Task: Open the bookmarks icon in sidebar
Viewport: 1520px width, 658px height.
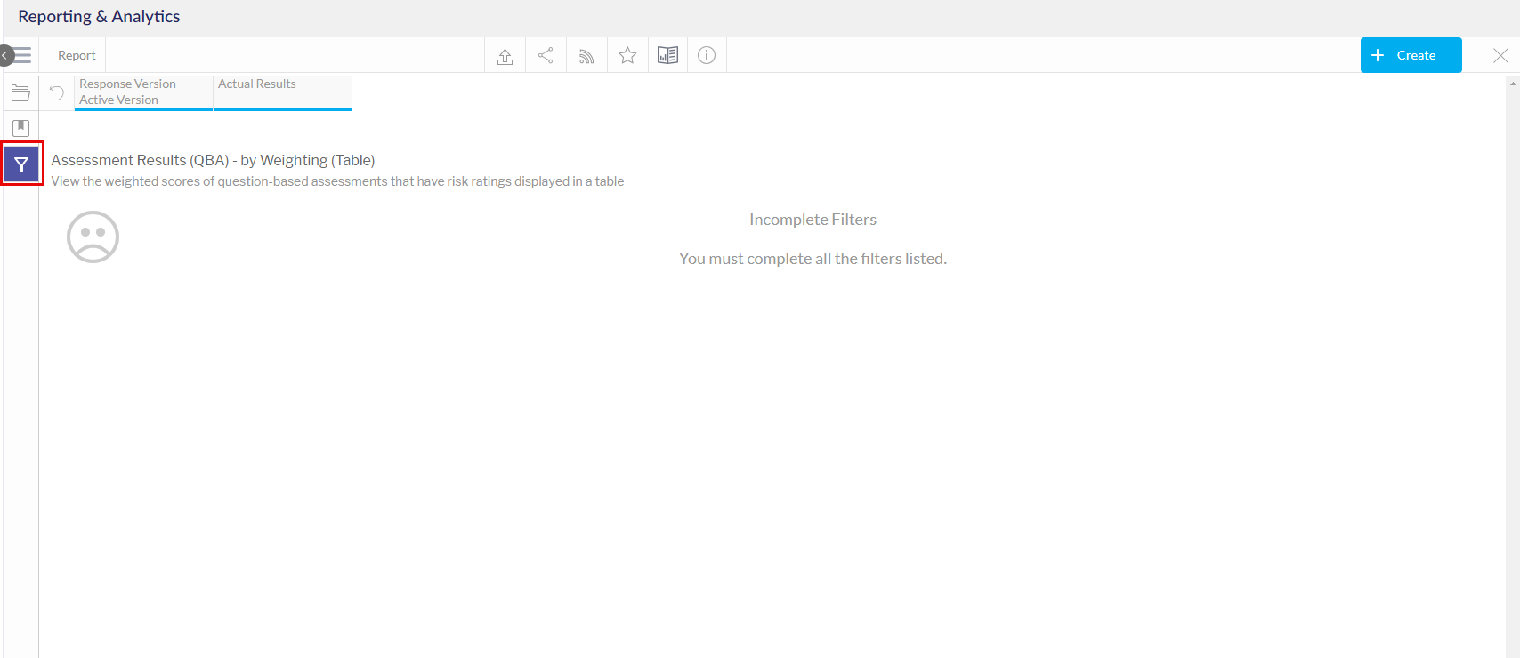Action: (21, 128)
